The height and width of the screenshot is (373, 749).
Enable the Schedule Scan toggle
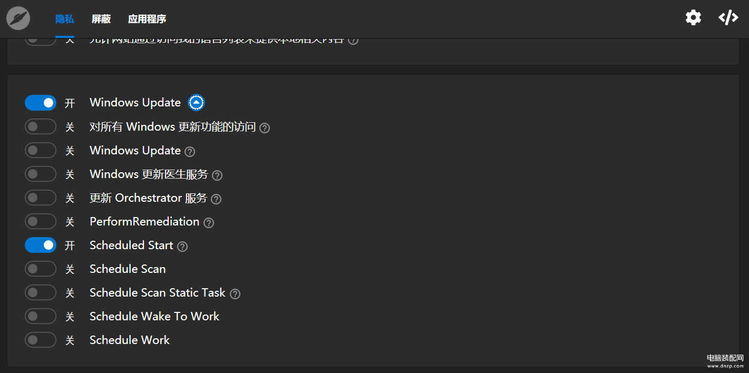(41, 269)
